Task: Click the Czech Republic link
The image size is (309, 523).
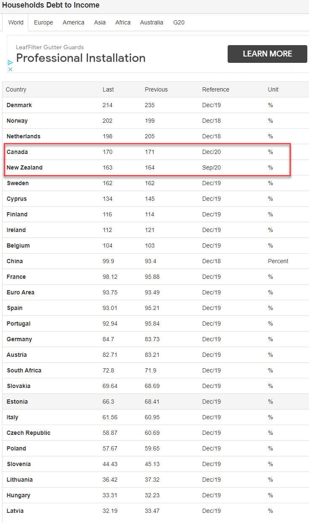Action: (29, 433)
